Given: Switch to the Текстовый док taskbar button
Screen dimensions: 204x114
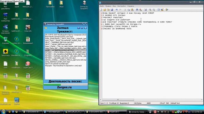Looking at the screenshot, I should point(53,112).
